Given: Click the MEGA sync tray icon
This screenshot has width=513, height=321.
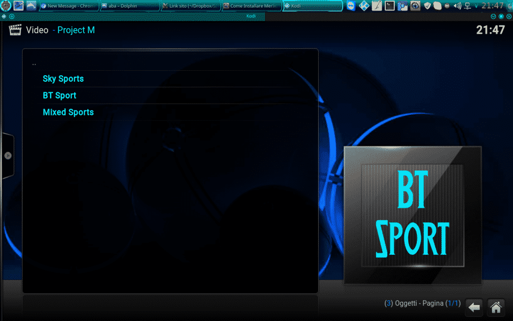Looking at the screenshot, I should click(x=447, y=6).
